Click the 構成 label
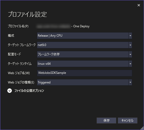This screenshot has height=130, width=144. 11,36
